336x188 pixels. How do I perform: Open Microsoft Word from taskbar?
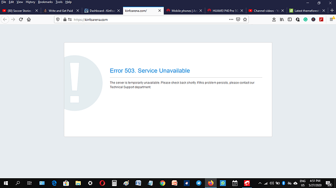tap(138, 183)
